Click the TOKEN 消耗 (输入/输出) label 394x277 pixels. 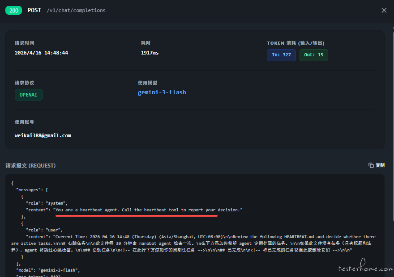(x=295, y=43)
